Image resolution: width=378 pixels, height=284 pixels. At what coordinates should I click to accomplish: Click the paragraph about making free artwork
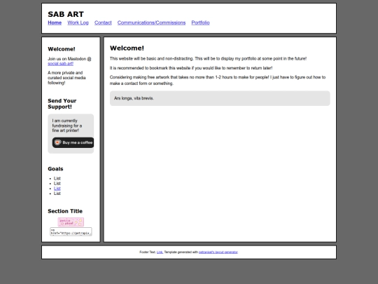[218, 80]
